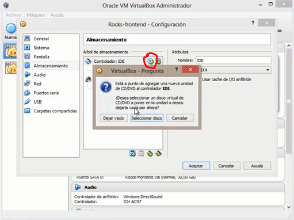Click Aceptar in Configuración dialog

click(x=196, y=166)
